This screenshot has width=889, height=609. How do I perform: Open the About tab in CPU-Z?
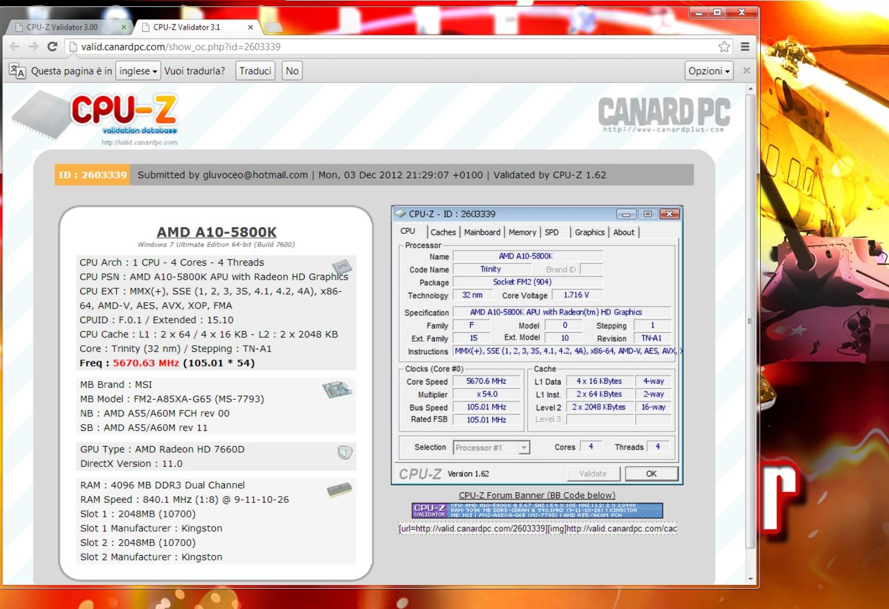click(x=624, y=232)
